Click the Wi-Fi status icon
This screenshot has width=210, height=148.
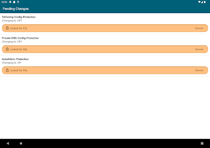pos(199,2)
